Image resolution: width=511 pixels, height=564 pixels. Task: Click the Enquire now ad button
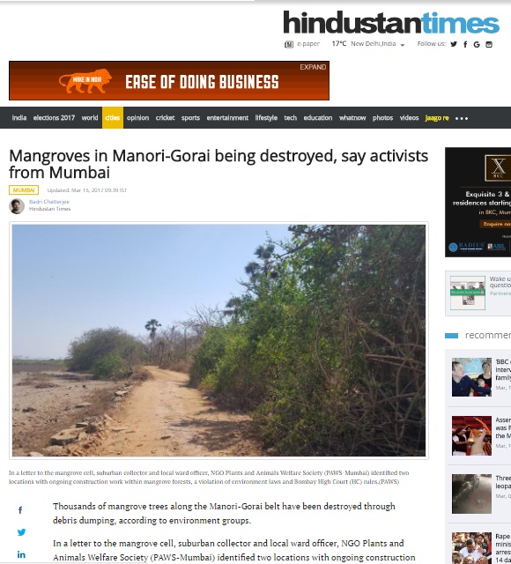(x=496, y=224)
